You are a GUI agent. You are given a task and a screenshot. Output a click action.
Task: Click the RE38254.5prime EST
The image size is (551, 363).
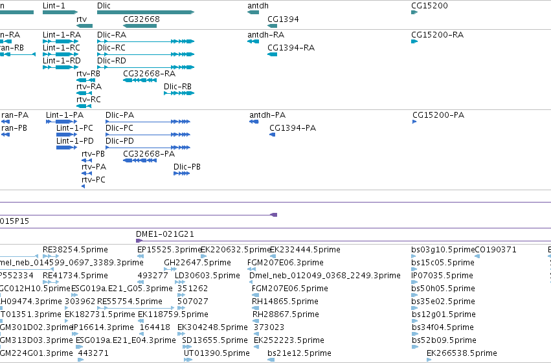[x=51, y=256]
